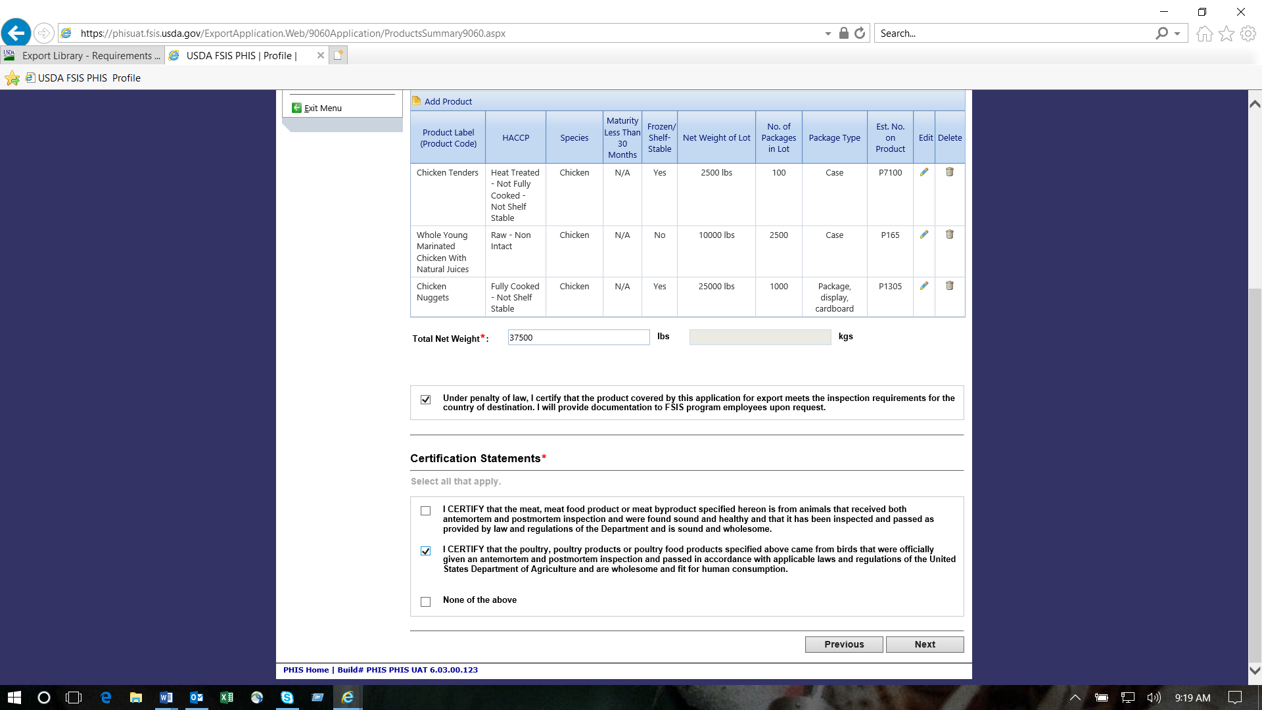This screenshot has height=710, width=1262.
Task: Edit the Chicken Tenders product row
Action: pyautogui.click(x=924, y=172)
